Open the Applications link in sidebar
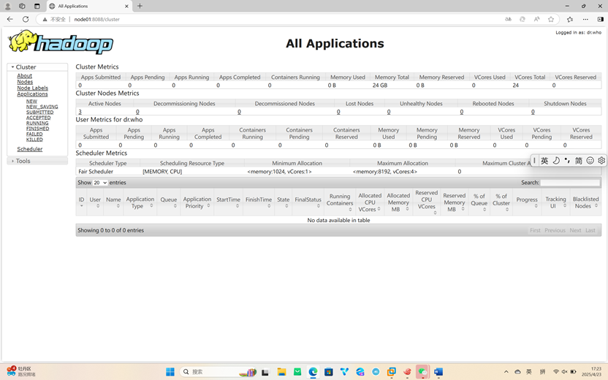Screen dimensions: 608x380 coord(32,94)
